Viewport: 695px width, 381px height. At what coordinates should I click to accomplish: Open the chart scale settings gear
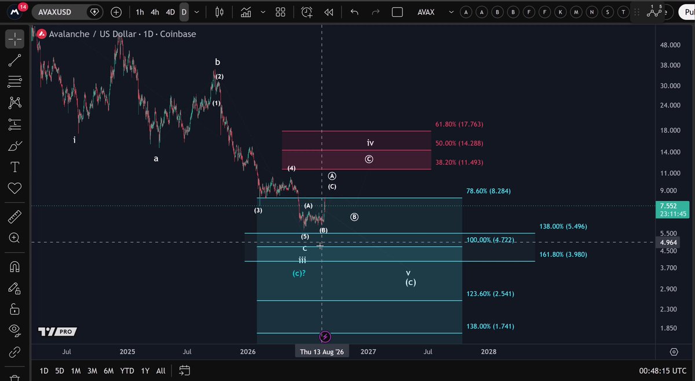point(674,352)
